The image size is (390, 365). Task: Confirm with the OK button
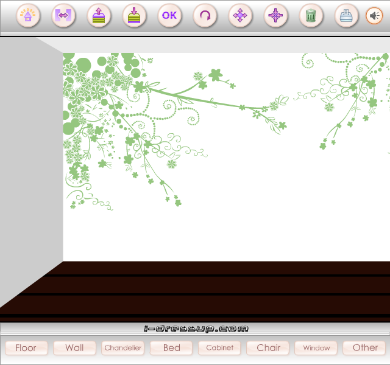coord(169,15)
